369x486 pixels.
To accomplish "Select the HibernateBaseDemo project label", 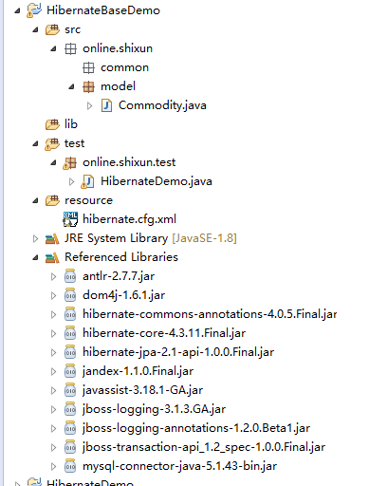I will 103,10.
